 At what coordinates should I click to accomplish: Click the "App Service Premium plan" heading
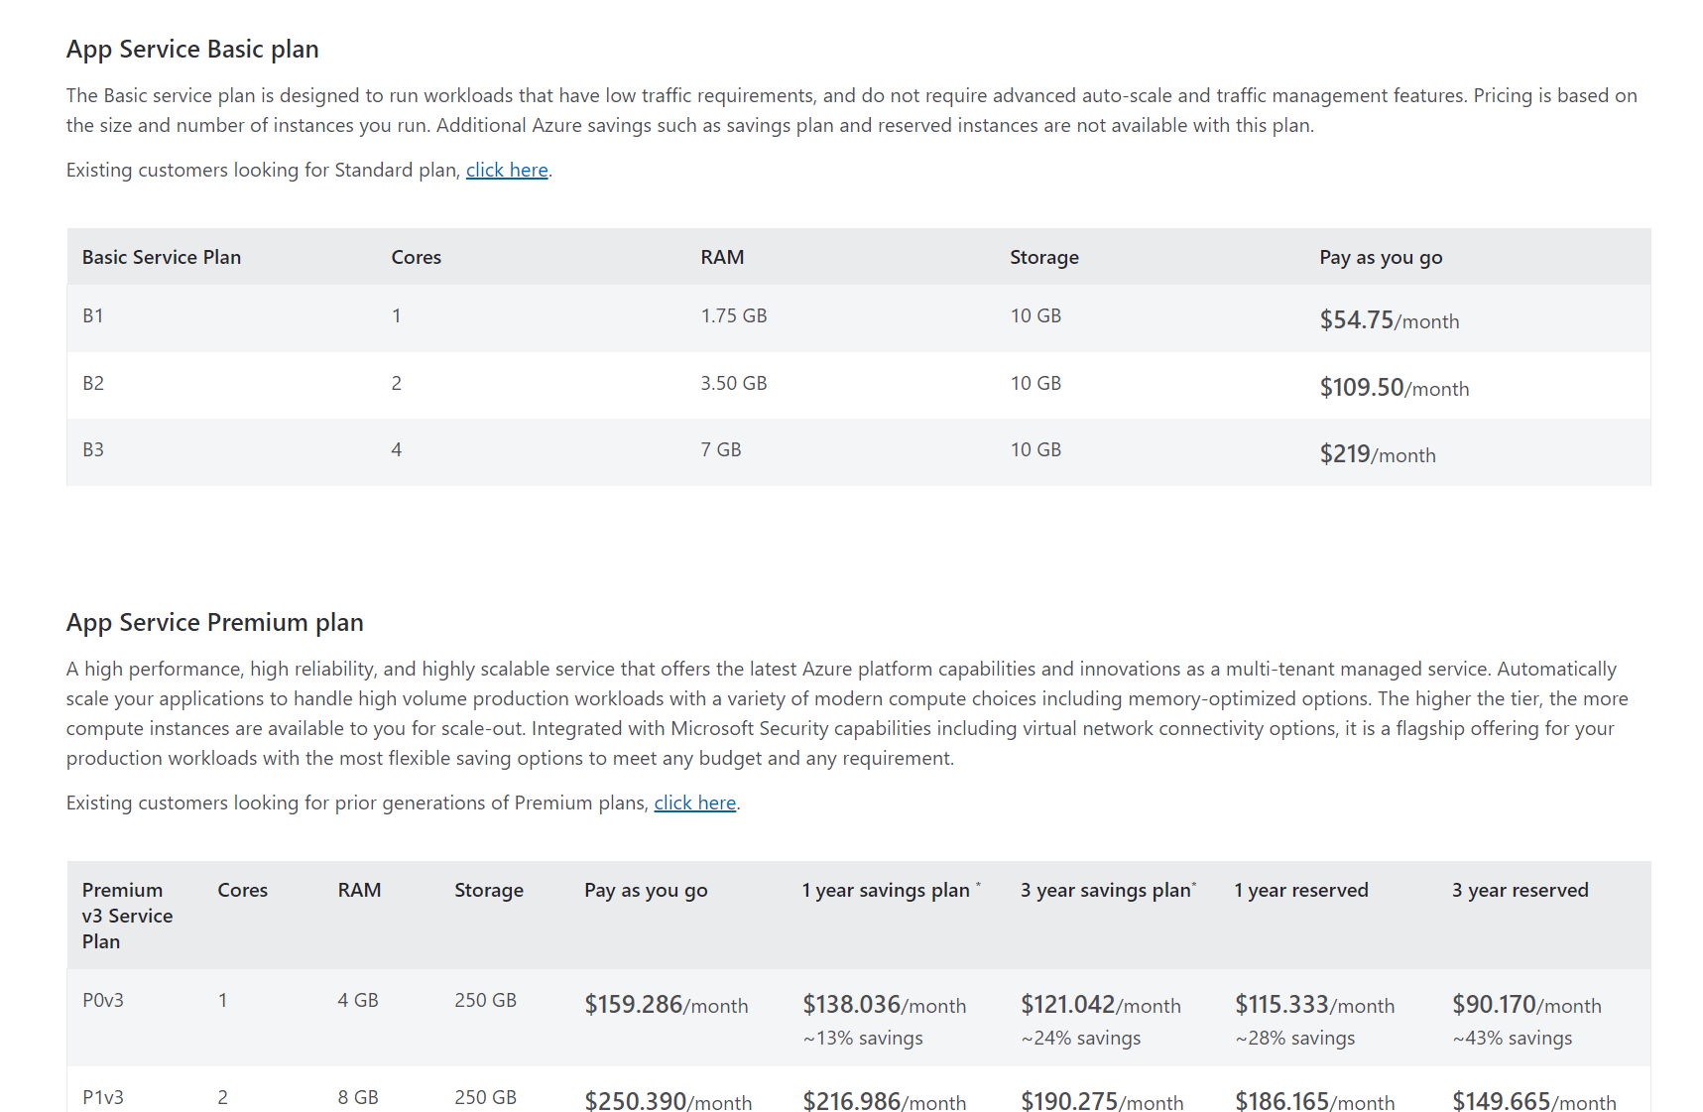214,622
